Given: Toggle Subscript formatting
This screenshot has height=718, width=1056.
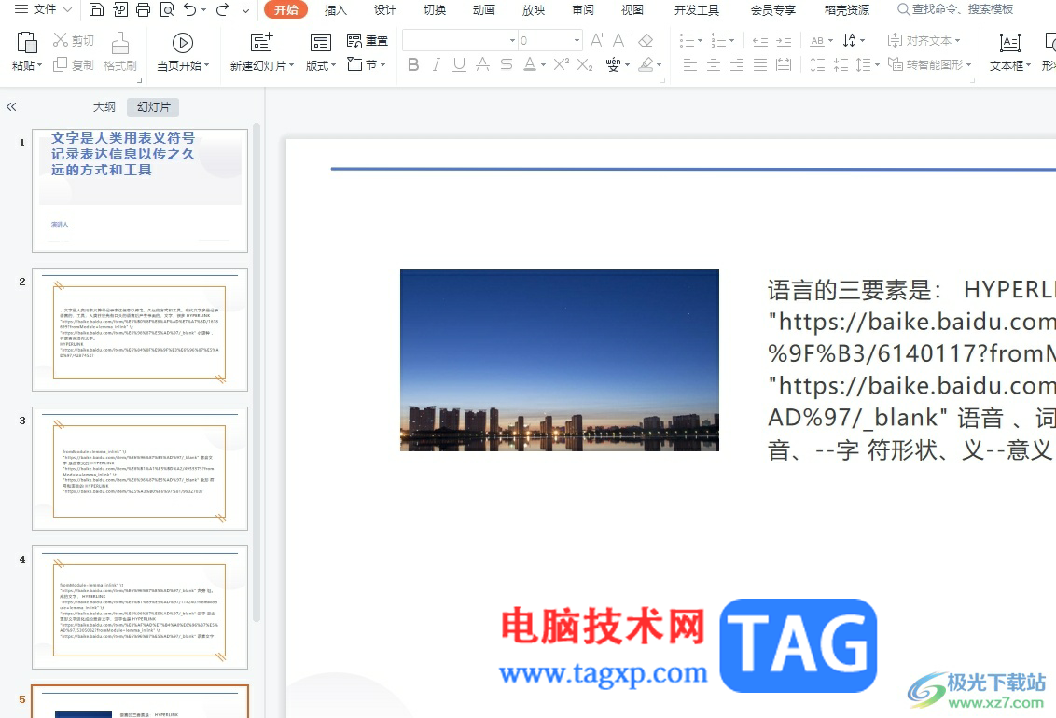Looking at the screenshot, I should (585, 64).
